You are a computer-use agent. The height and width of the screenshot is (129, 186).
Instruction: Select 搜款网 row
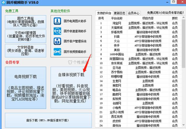tap(138, 85)
